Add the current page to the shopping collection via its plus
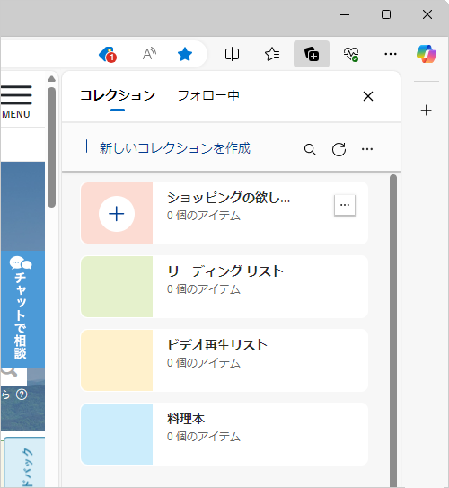This screenshot has height=488, width=449. point(117,214)
